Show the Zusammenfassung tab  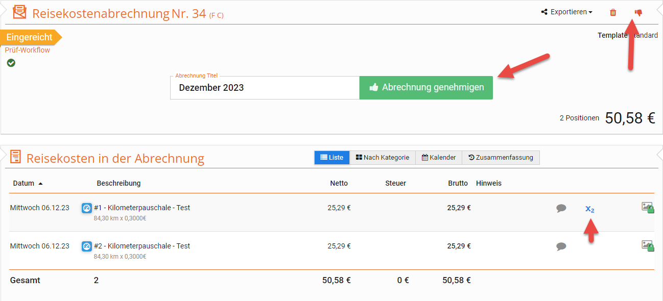click(x=501, y=158)
